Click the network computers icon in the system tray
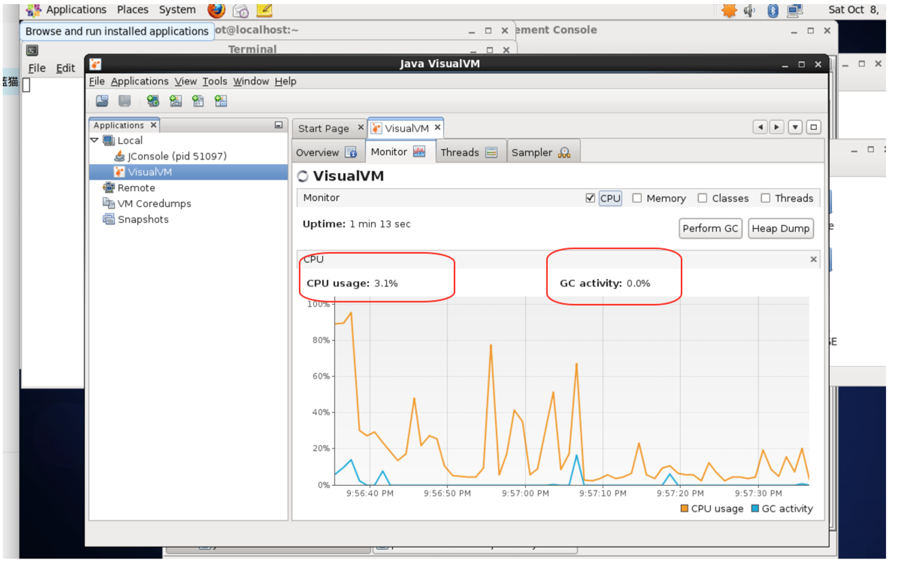 pyautogui.click(x=794, y=10)
